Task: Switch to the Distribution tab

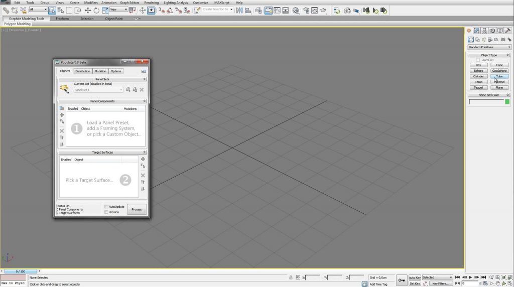Action: tap(82, 71)
